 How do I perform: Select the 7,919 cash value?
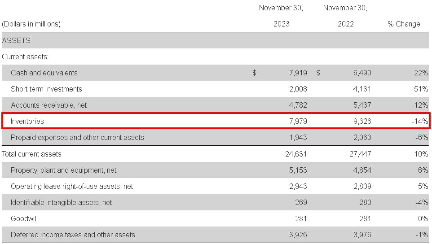pos(298,73)
